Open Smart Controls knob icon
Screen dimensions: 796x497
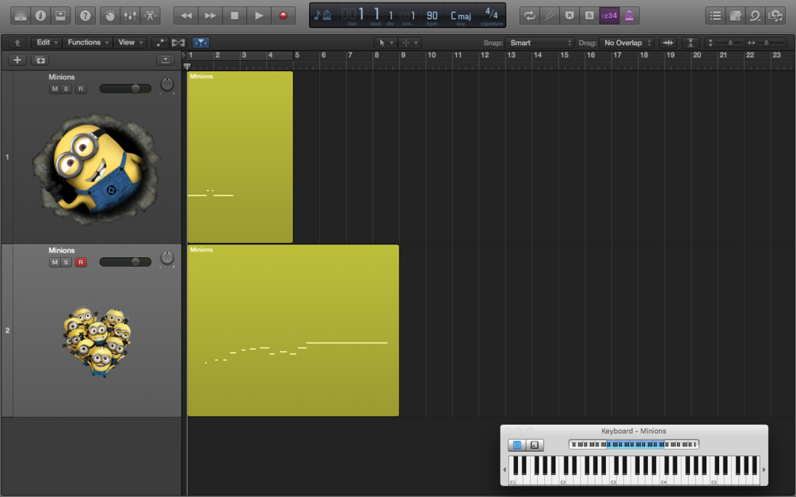click(110, 16)
